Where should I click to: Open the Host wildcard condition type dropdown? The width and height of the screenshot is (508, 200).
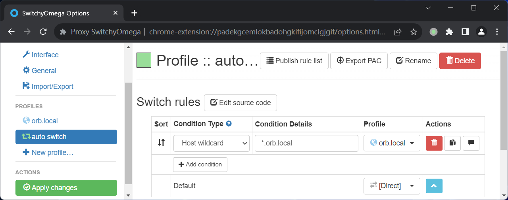(x=212, y=143)
